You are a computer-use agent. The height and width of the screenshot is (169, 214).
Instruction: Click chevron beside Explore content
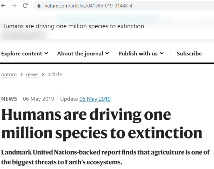coord(47,53)
